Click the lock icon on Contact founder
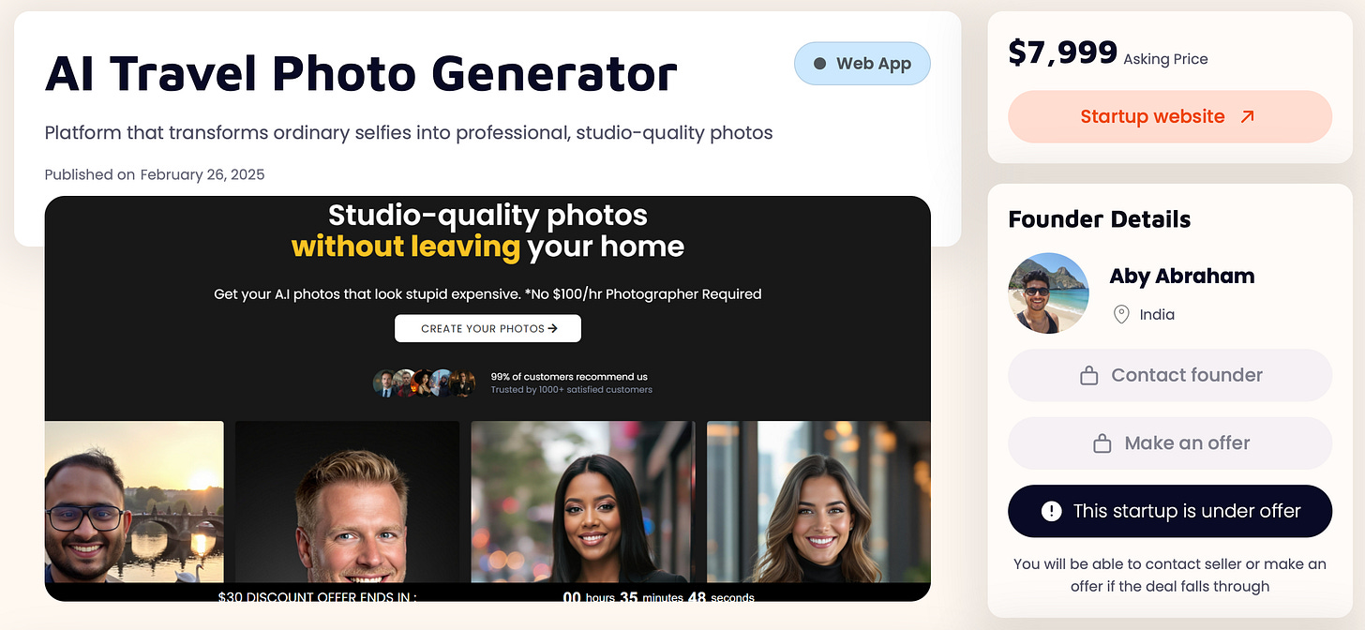 click(1088, 376)
